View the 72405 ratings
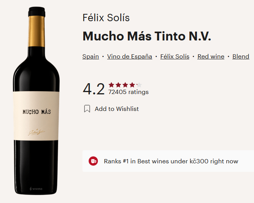Image resolution: width=254 pixels, height=203 pixels. pyautogui.click(x=128, y=92)
